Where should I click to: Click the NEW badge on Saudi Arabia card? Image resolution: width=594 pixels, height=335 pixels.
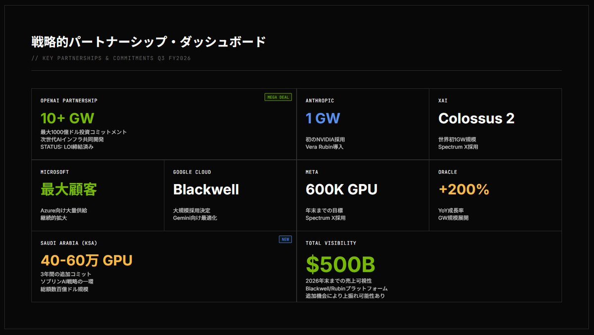[x=285, y=239]
